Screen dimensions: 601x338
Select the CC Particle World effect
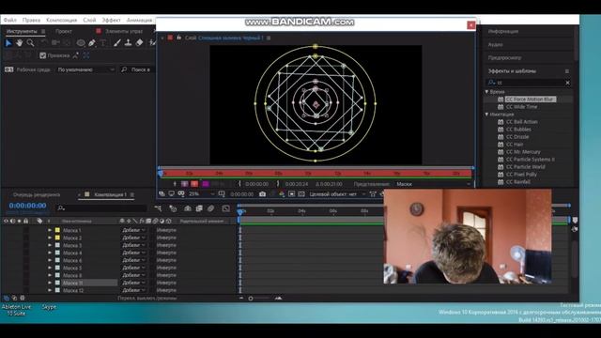click(x=525, y=167)
